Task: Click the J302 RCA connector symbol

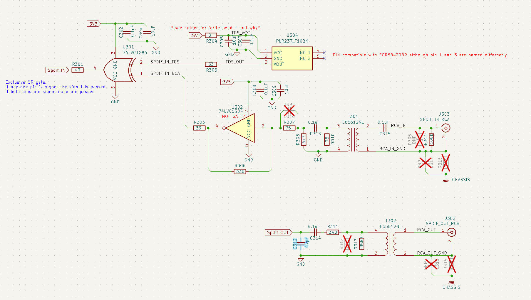Action: [x=452, y=232]
